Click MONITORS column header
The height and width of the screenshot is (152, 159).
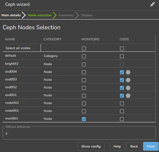click(x=90, y=39)
